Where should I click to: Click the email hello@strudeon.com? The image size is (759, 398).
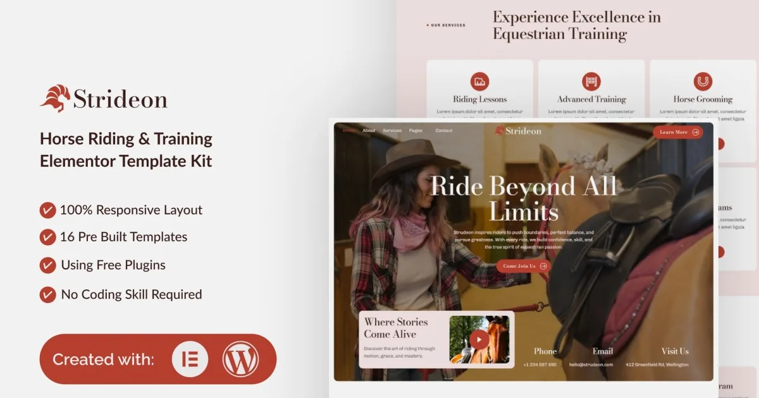click(591, 365)
